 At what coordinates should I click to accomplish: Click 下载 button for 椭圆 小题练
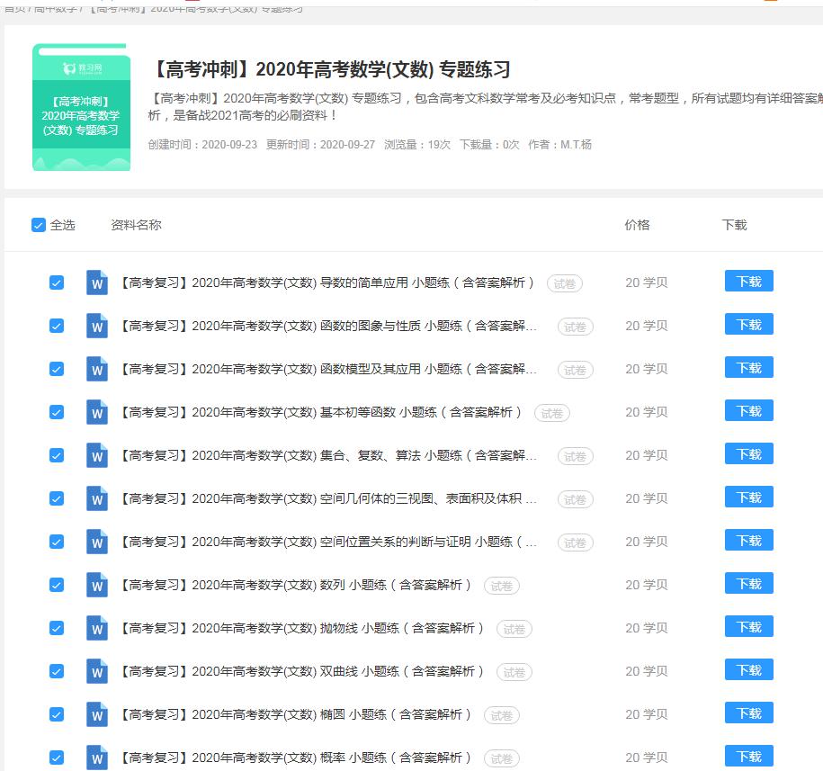[x=747, y=714]
